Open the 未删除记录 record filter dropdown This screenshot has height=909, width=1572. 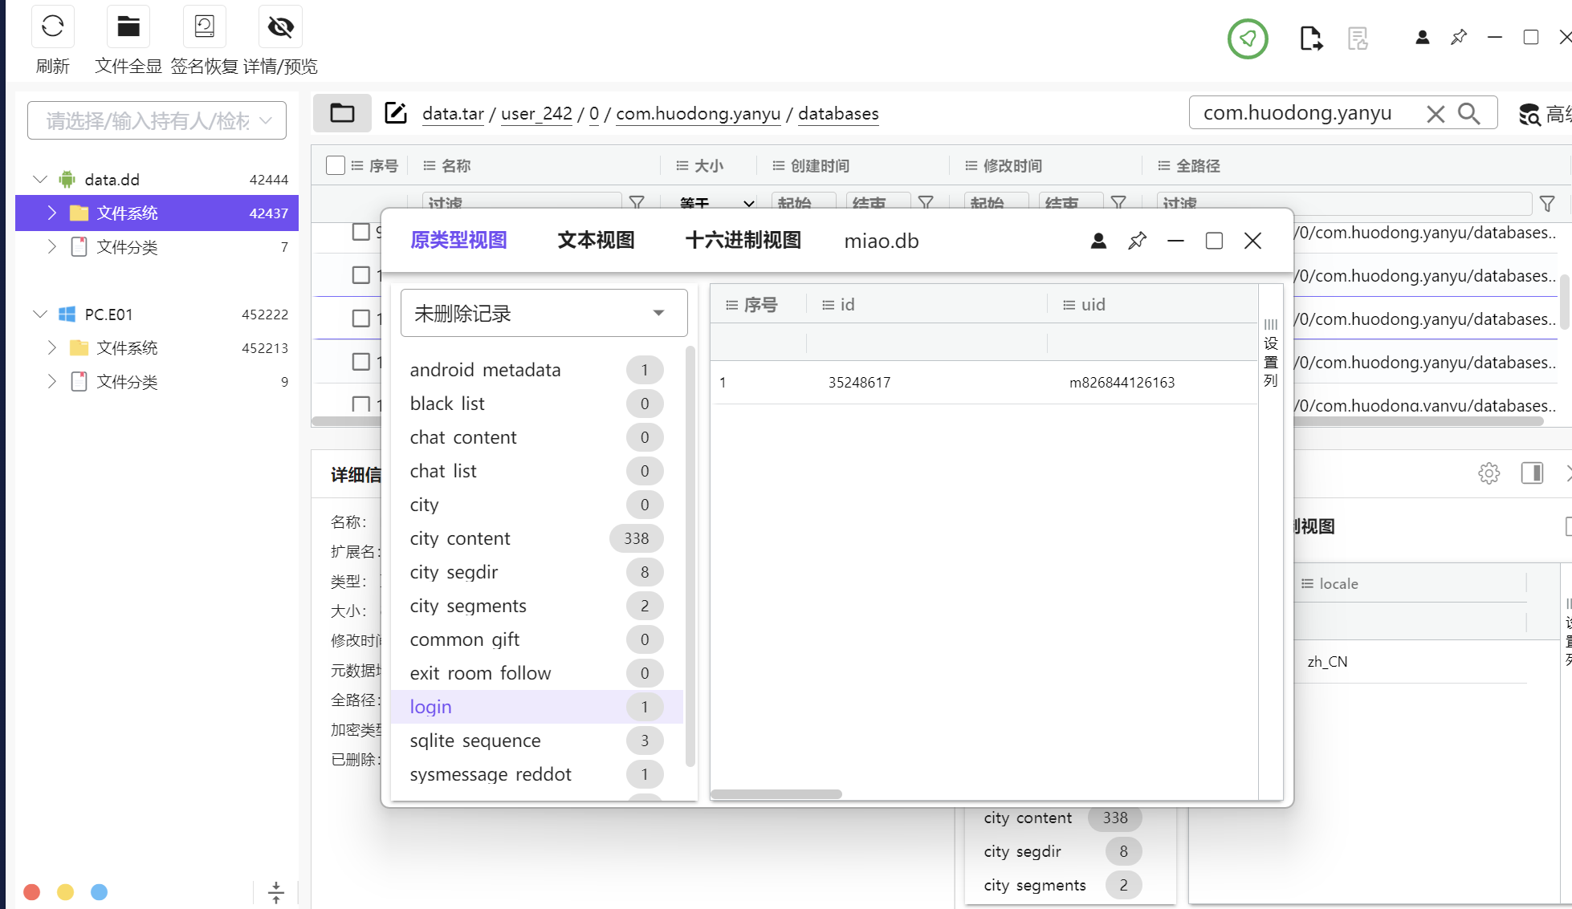point(544,313)
